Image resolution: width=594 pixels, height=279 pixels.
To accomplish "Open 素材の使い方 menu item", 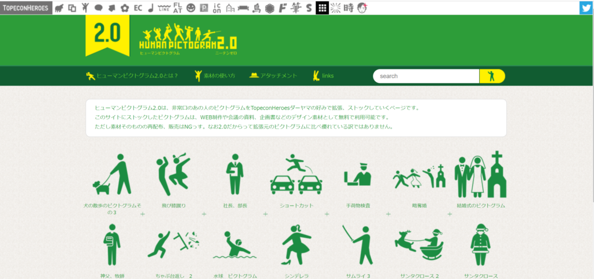I will (215, 76).
